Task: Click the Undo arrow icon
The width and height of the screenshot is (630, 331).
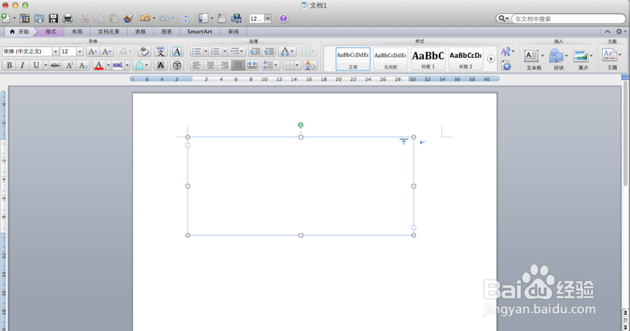Action: 145,18
